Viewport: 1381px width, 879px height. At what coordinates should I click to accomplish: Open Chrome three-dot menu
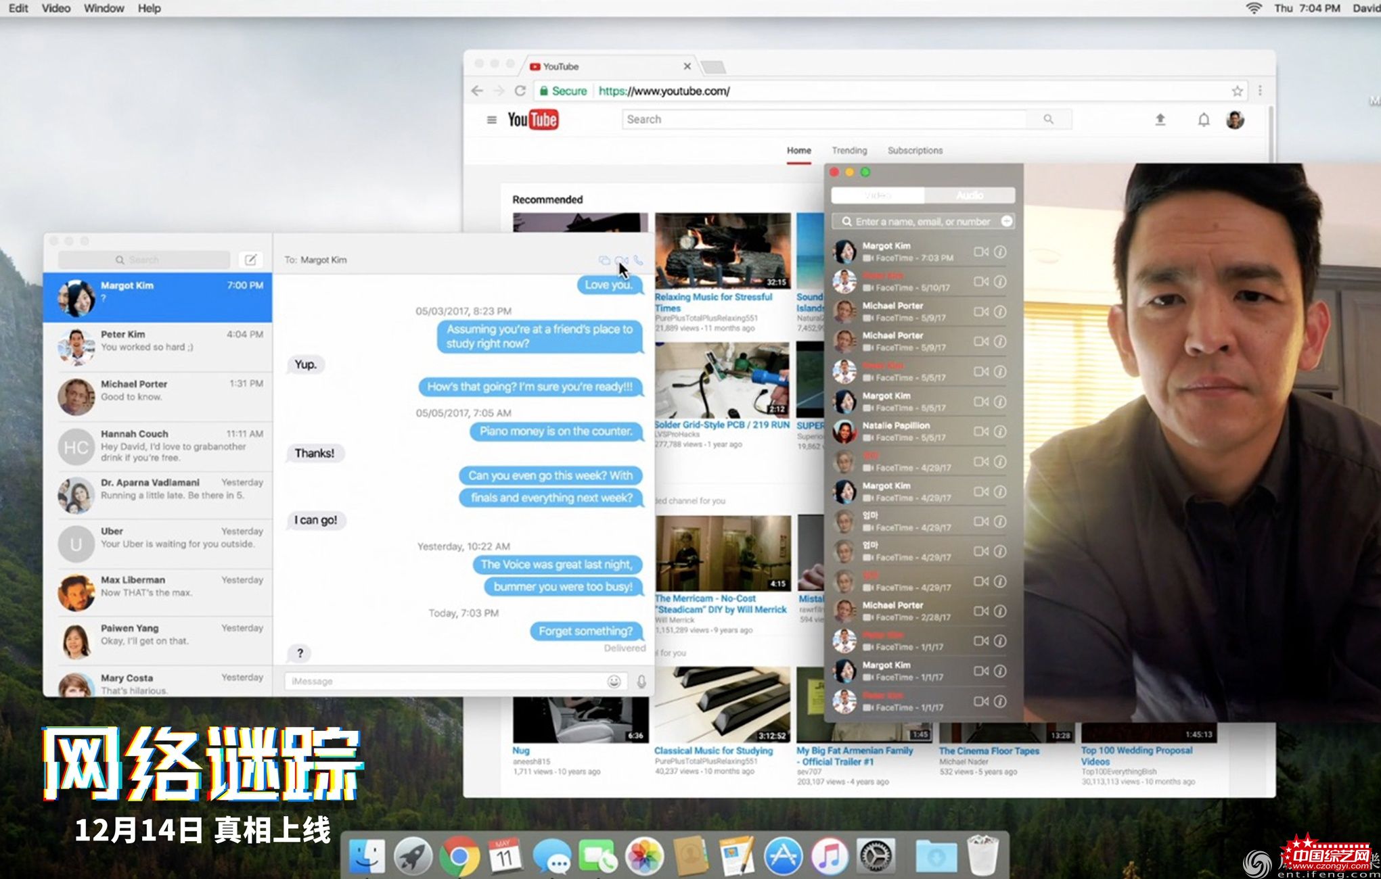click(x=1260, y=91)
